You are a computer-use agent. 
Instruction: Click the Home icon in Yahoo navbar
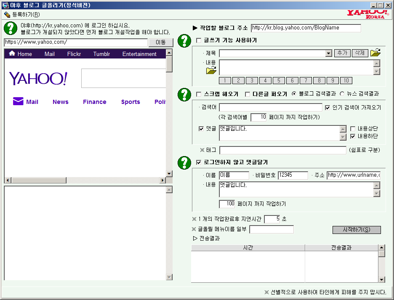pos(12,53)
